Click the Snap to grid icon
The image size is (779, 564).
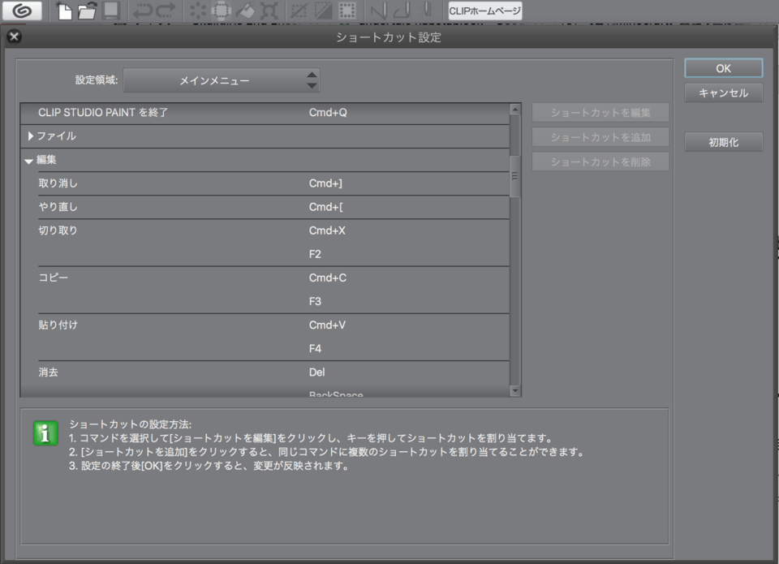pos(428,11)
